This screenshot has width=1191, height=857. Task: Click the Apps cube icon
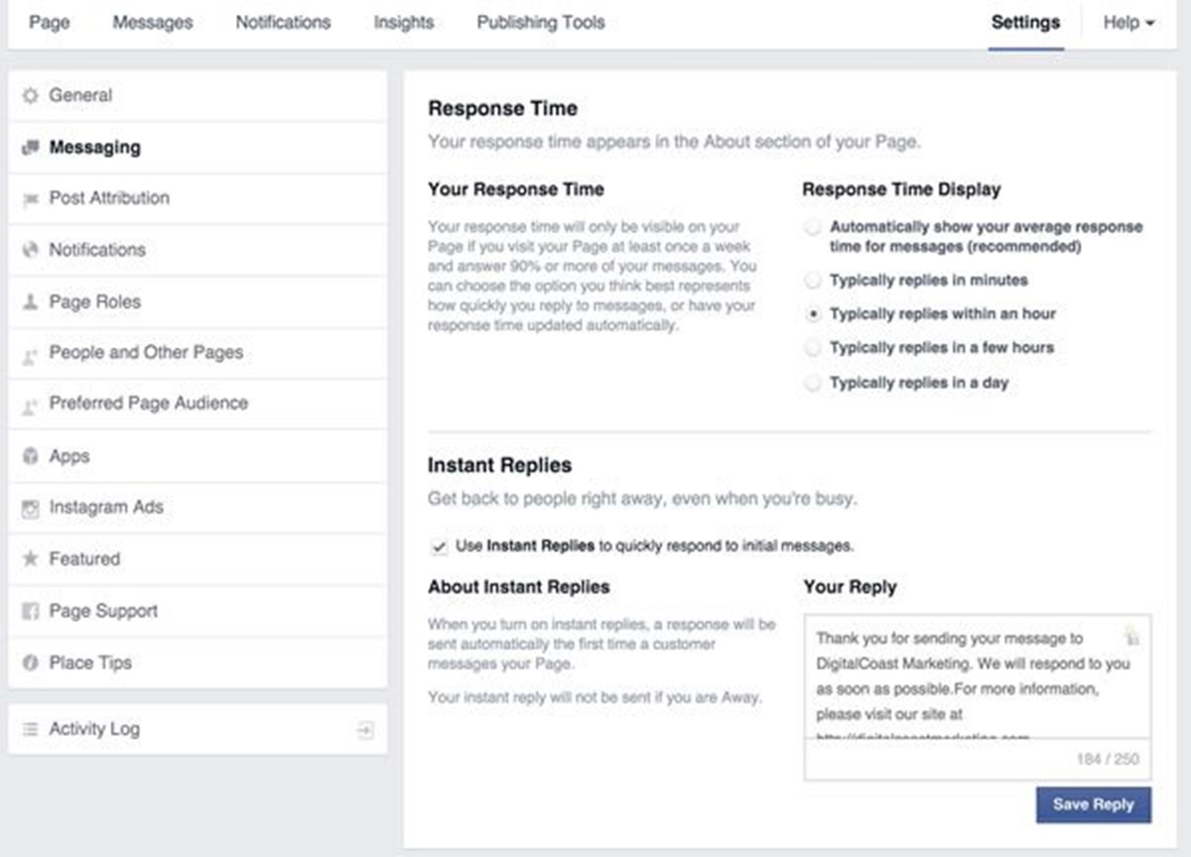(x=30, y=456)
